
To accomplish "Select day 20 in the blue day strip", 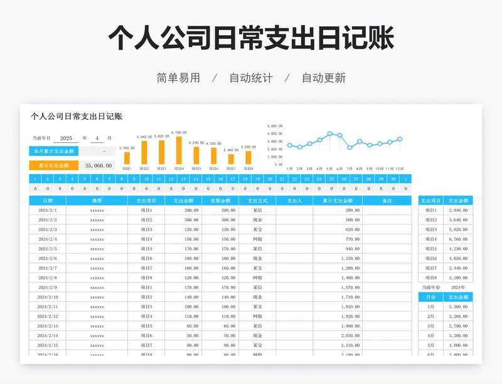I will (270, 179).
